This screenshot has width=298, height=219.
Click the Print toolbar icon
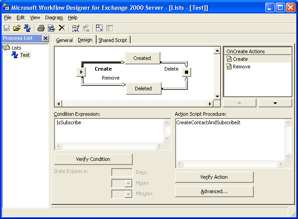click(x=41, y=28)
